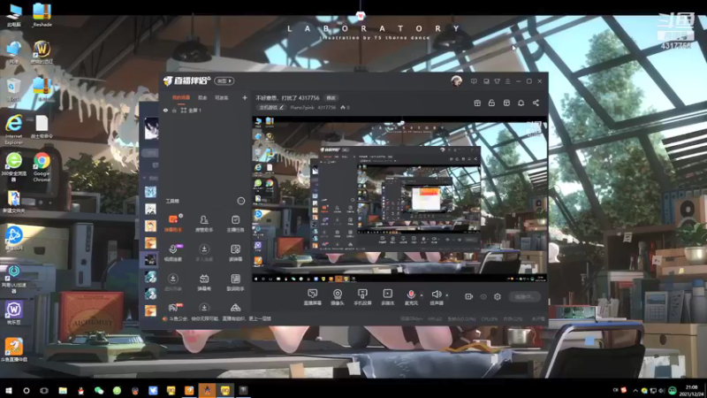Screen dimensions: 707x398
Task: Open message icon in Douyu title bar
Action: coord(474,81)
